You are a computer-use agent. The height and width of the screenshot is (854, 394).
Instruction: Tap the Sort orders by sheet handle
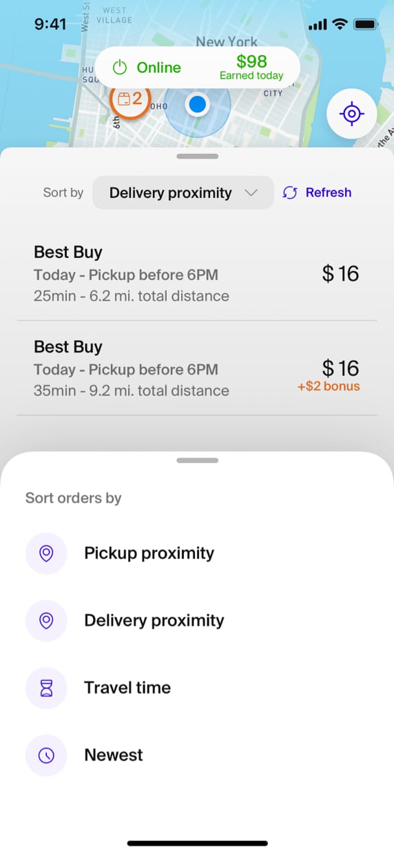tap(198, 460)
